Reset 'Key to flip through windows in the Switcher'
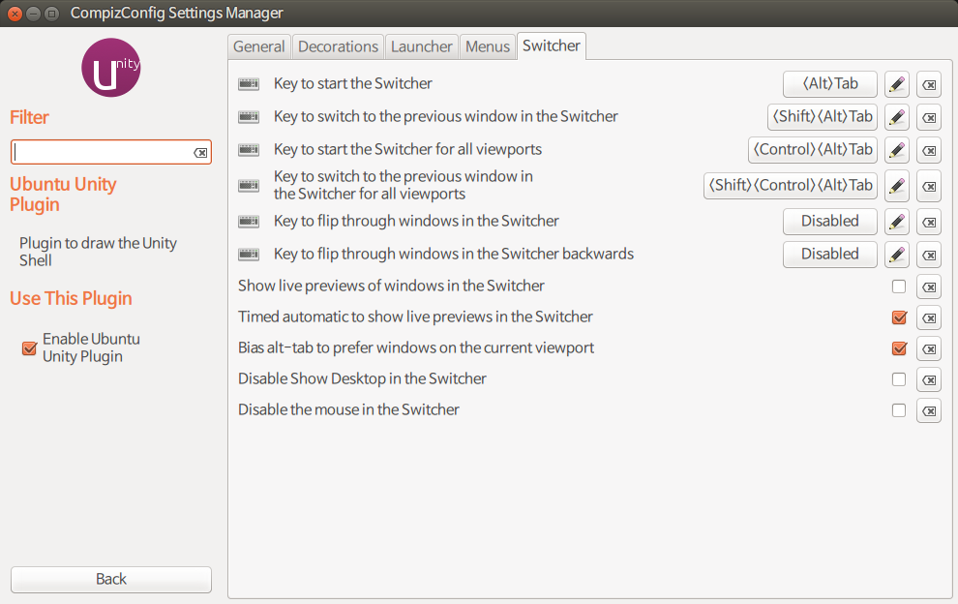This screenshot has width=958, height=604. (x=929, y=222)
